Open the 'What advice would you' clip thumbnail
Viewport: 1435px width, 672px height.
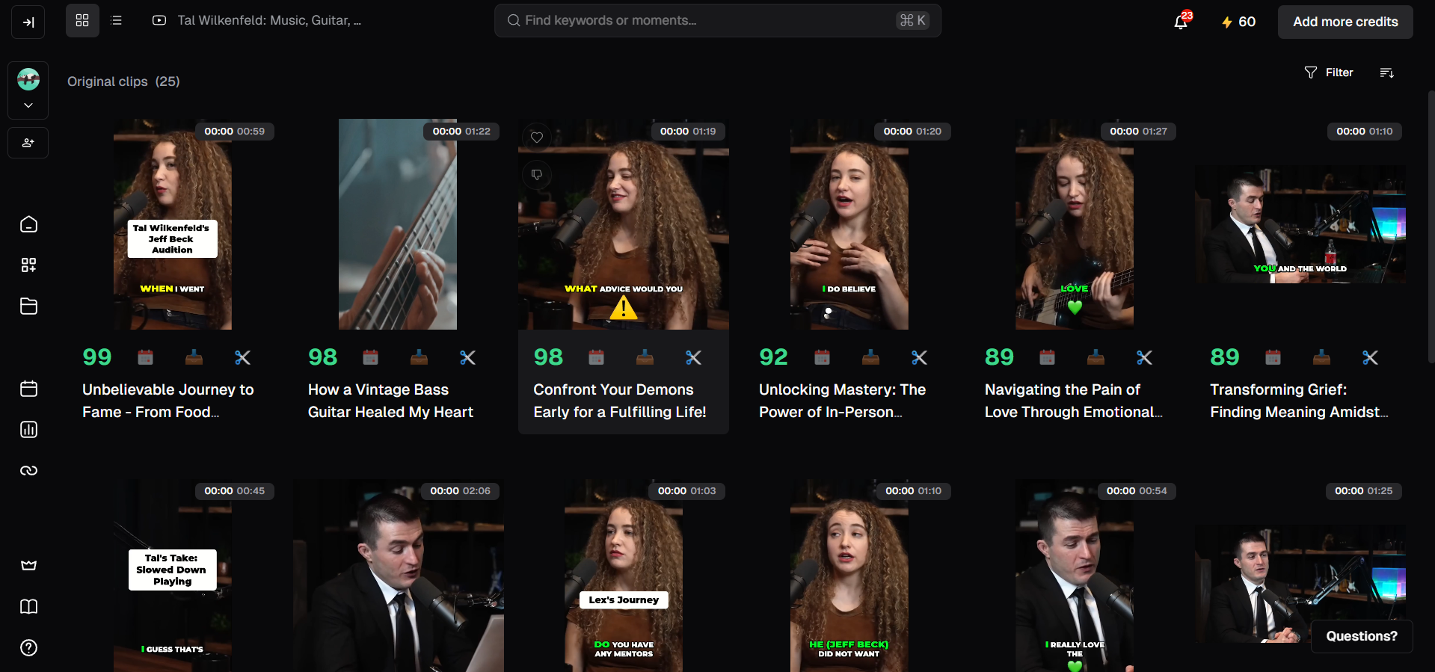point(624,224)
